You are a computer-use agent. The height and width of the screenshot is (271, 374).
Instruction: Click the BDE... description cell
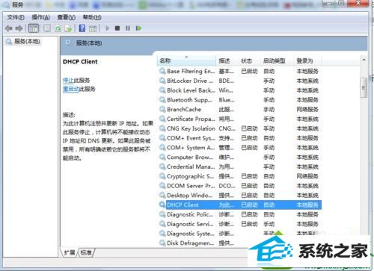(x=226, y=81)
